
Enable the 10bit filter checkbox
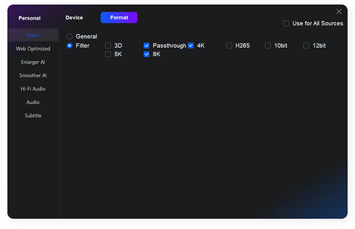(x=267, y=46)
